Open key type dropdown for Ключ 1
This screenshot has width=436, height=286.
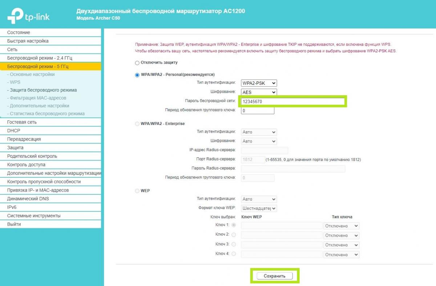(341, 226)
